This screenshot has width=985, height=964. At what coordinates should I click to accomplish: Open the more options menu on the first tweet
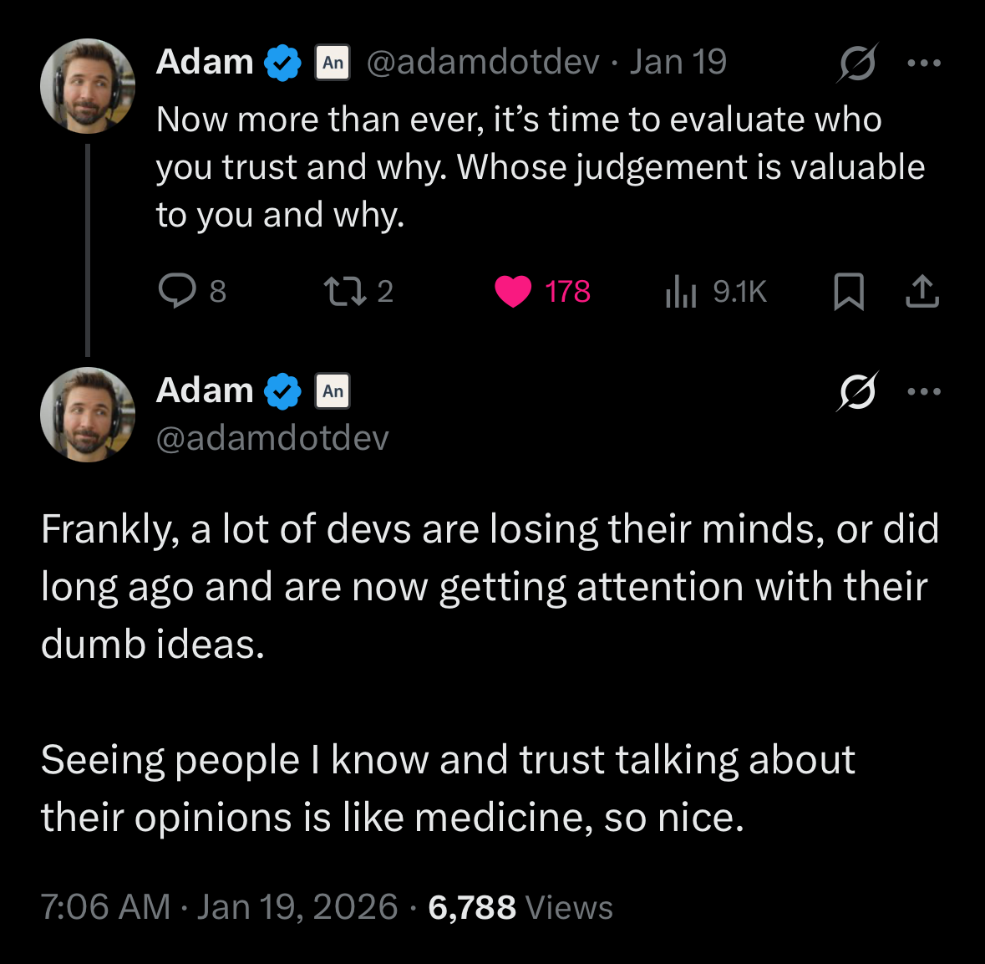[x=924, y=63]
